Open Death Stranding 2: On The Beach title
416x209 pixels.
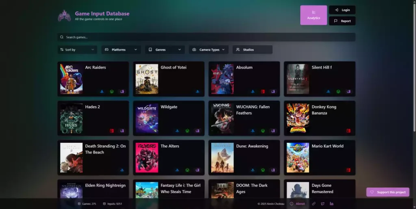105,149
